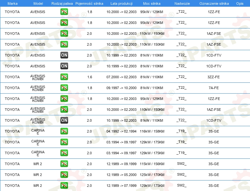Click the ON diesel icon in AVENSIS KOMBI row
This screenshot has height=191, width=250.
point(64,120)
